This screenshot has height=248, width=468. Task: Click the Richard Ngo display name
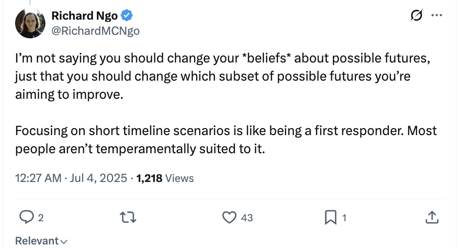[84, 16]
